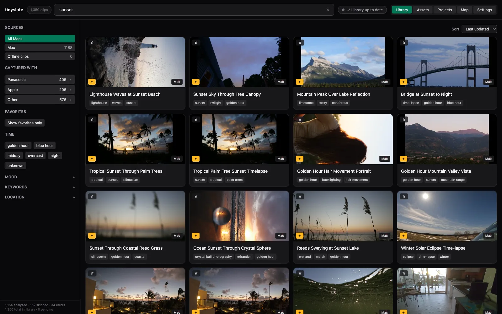Favorite Winter Solar Eclipse Time-lapse clip

point(404,196)
